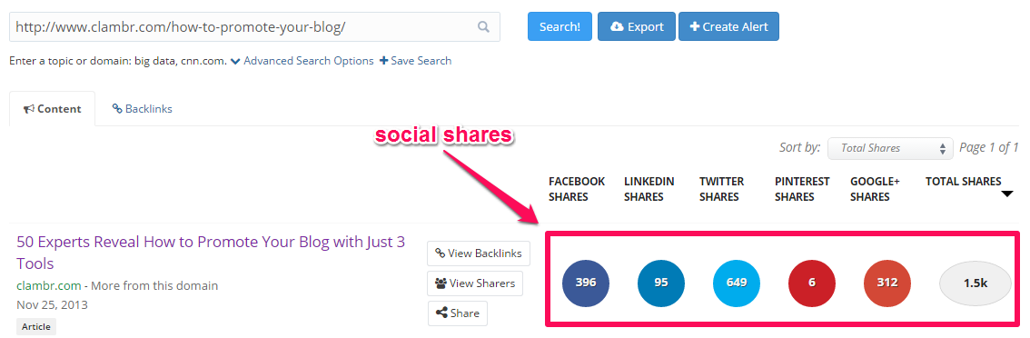Click the Save Search link
1030x338 pixels.
click(415, 61)
